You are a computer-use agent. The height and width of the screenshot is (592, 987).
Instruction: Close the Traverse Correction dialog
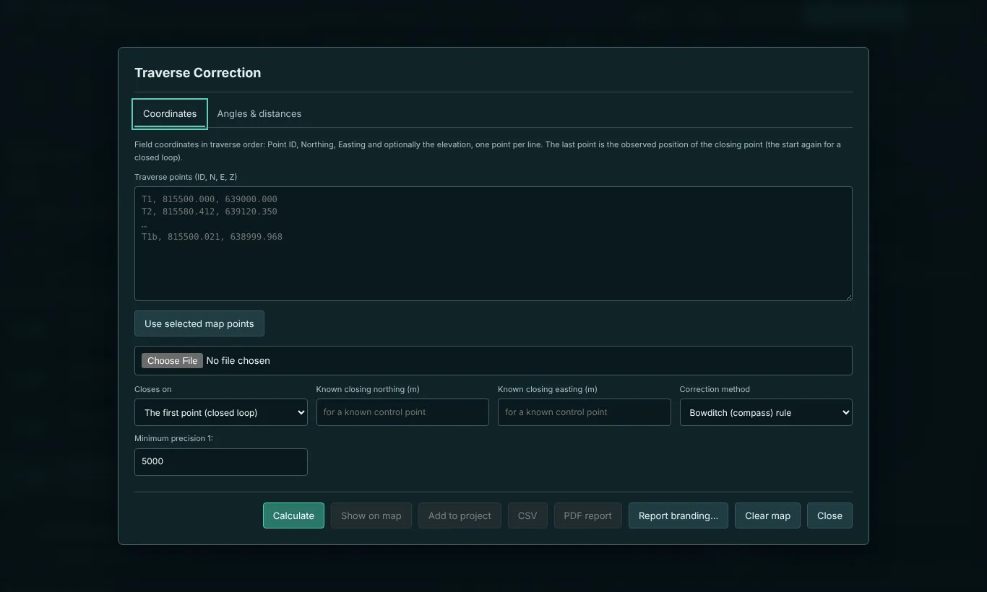(x=829, y=516)
